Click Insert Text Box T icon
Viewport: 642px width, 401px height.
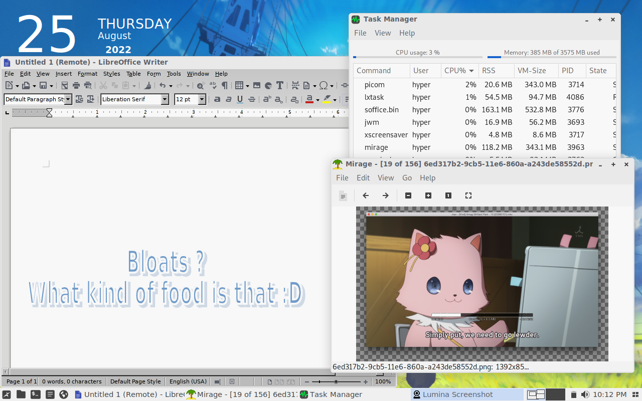point(280,86)
